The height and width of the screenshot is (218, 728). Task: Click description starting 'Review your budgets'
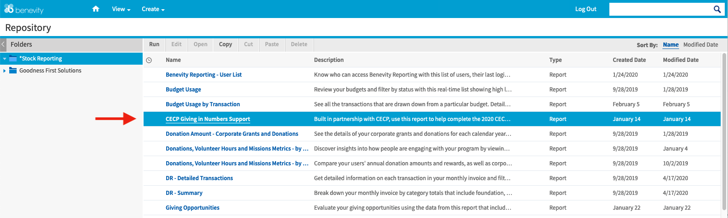[413, 90]
